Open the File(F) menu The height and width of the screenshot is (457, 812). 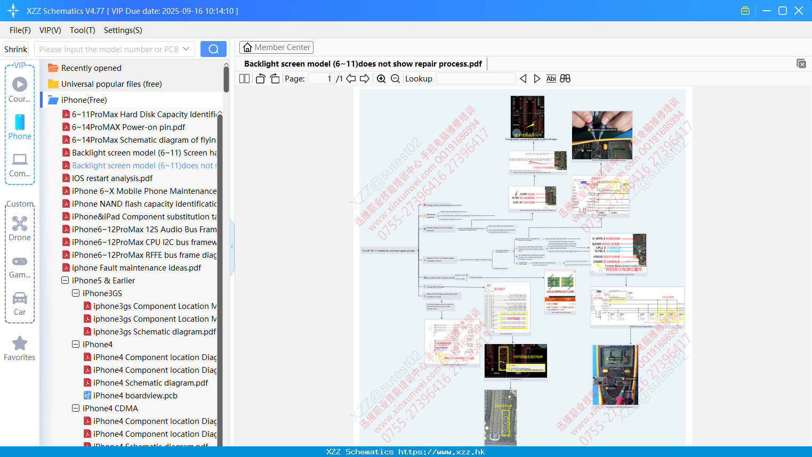point(20,30)
